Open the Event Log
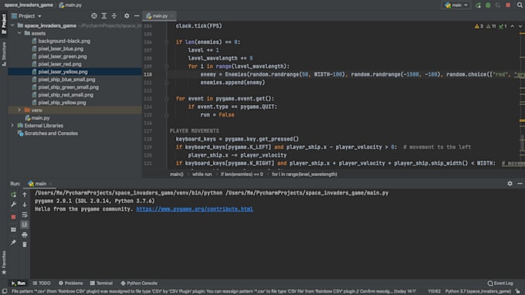525x295 pixels. 500,283
